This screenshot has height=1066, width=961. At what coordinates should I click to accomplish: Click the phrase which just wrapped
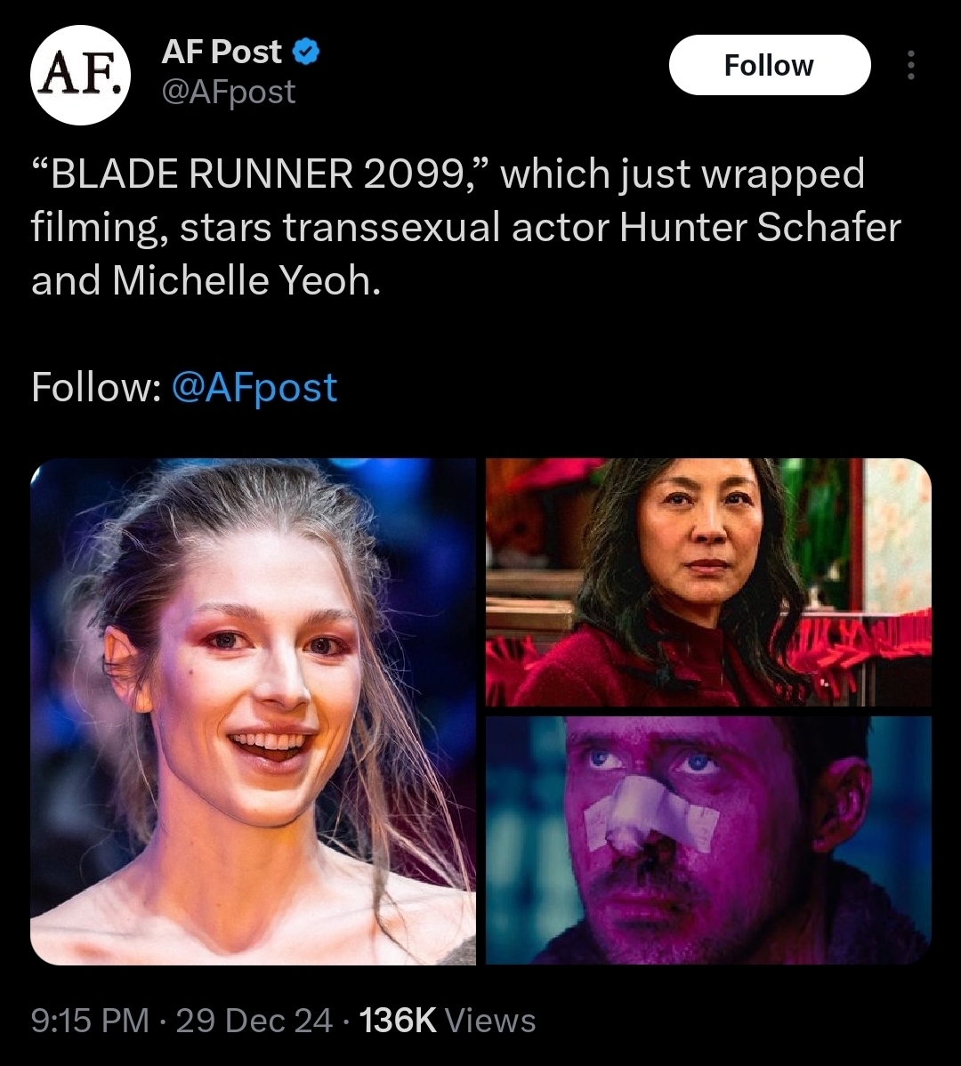pyautogui.click(x=682, y=174)
